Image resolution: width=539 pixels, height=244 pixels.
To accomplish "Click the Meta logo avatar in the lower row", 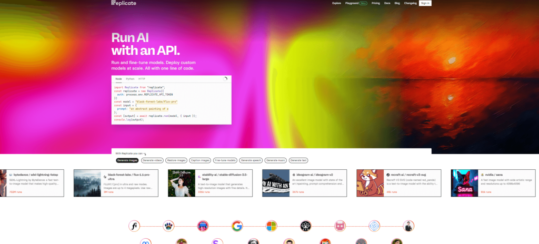I will point(146,241).
